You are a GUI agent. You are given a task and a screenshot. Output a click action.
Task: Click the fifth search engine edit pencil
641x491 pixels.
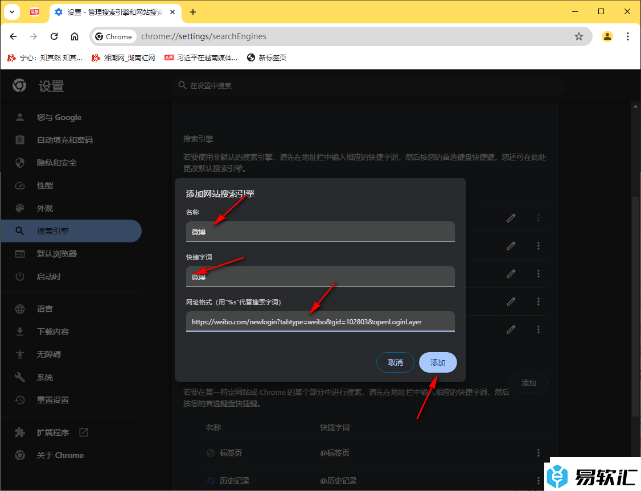tap(511, 329)
